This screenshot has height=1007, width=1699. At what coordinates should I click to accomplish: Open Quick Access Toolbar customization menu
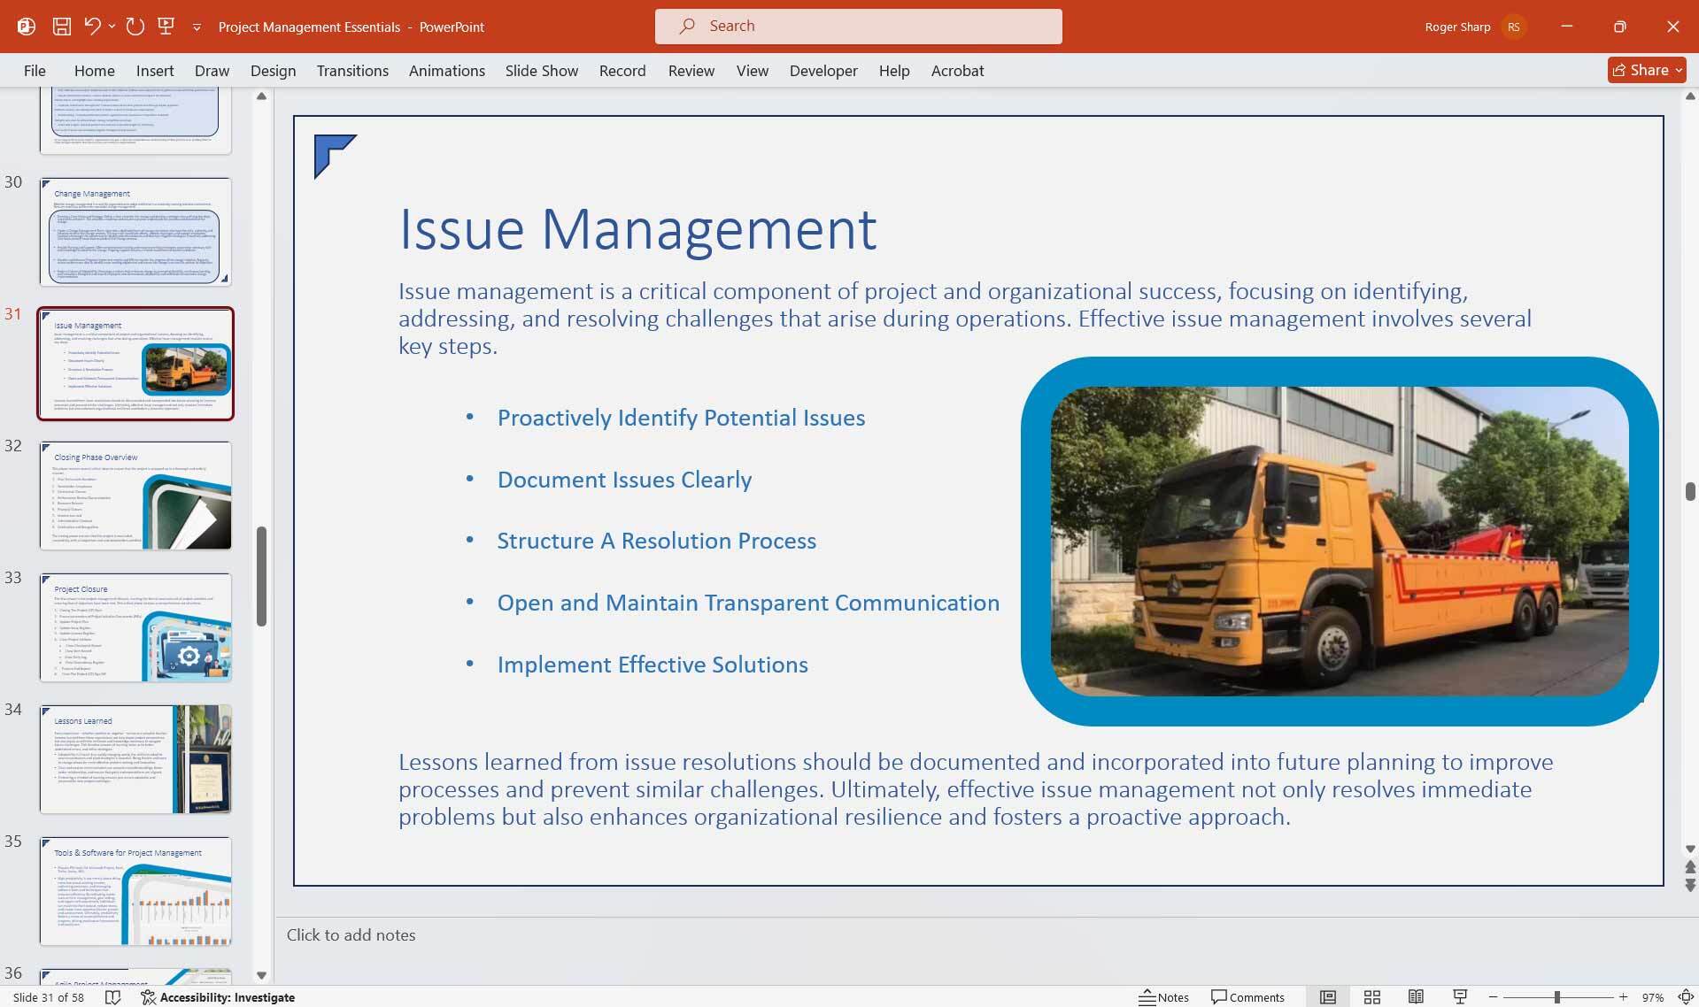click(x=197, y=27)
